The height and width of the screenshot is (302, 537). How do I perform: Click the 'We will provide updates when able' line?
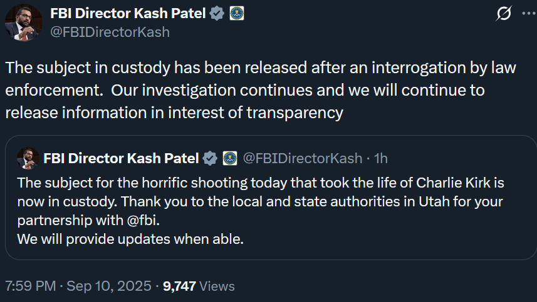point(130,238)
